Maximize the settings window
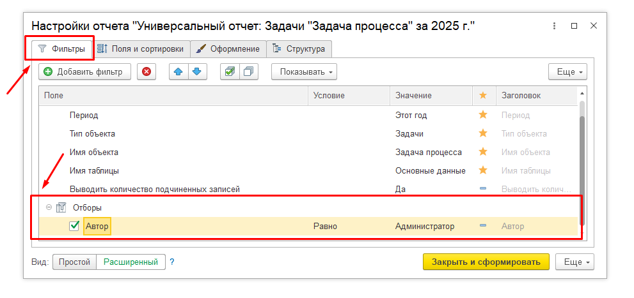The width and height of the screenshot is (634, 298). (x=574, y=26)
